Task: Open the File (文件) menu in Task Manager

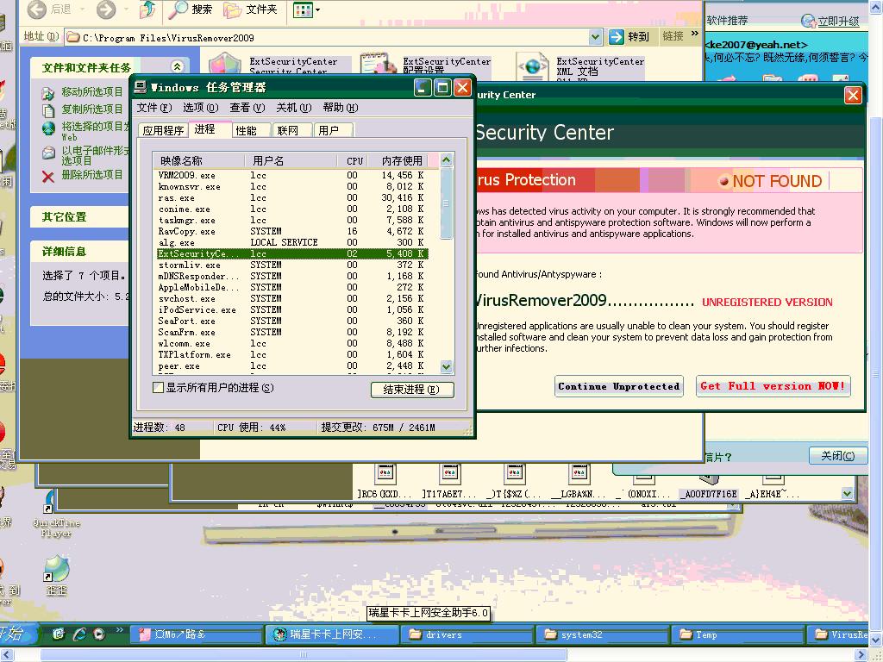Action: pos(153,108)
